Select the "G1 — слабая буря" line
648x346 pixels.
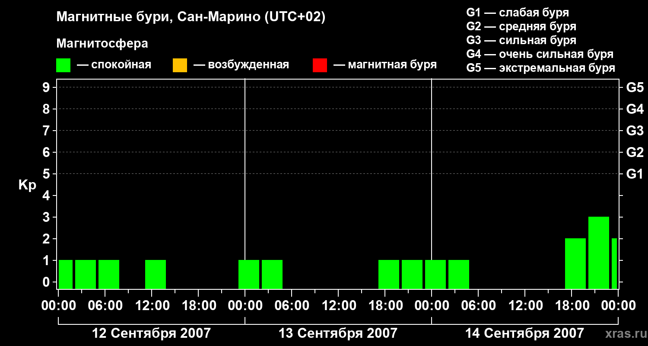pos(518,13)
